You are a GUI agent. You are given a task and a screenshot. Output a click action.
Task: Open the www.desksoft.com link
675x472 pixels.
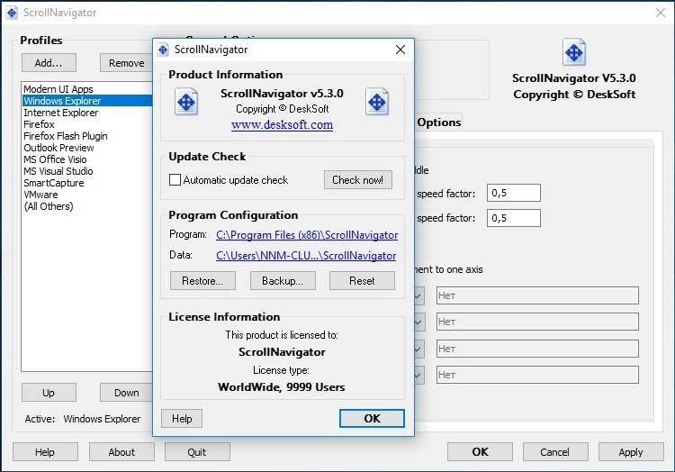pyautogui.click(x=282, y=125)
